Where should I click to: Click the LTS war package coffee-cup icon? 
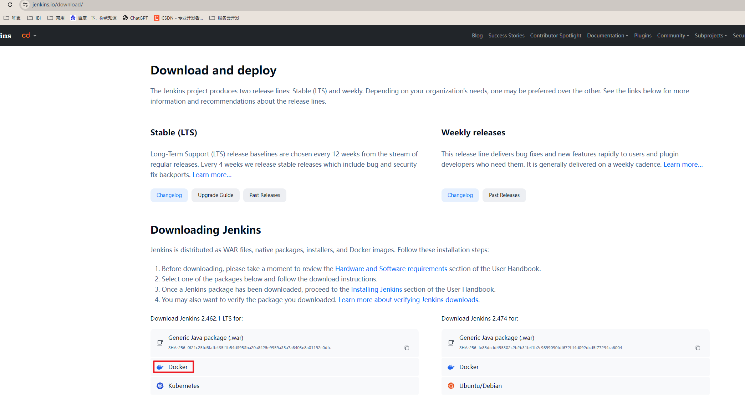click(160, 343)
